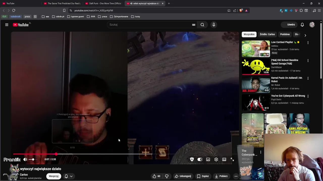
Task: Click the Brave Shields lion icon
Action: [x=241, y=10]
